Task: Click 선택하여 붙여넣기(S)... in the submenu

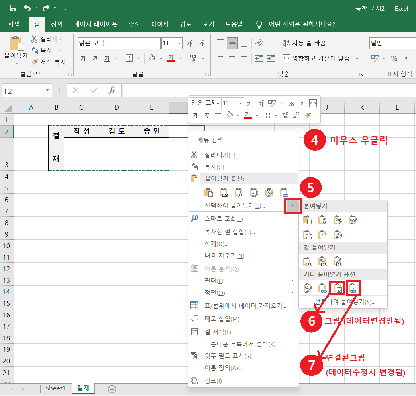Action: pyautogui.click(x=345, y=302)
